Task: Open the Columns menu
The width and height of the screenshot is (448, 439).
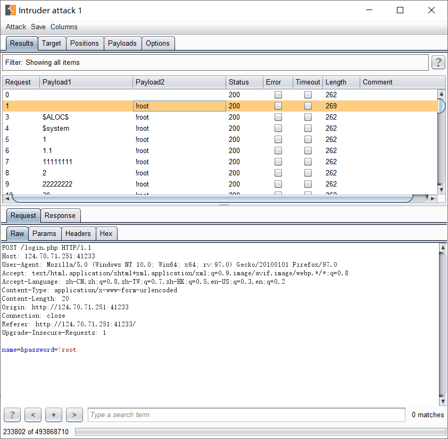Action: click(64, 27)
